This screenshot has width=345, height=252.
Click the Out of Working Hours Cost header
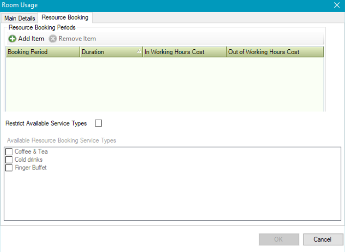click(x=264, y=52)
